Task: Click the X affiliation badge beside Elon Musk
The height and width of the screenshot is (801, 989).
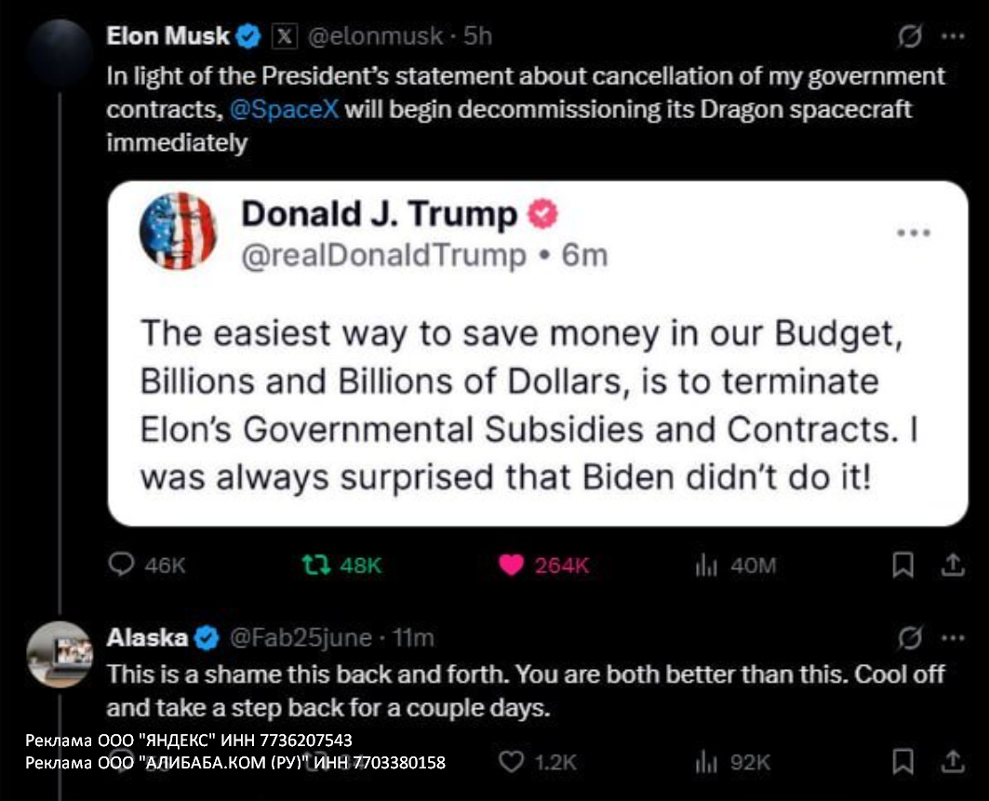Action: (283, 37)
